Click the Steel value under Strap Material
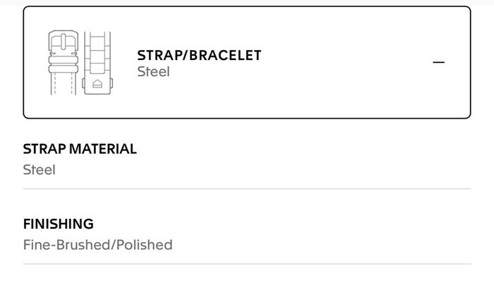Screen dimensions: 494x283 click(x=39, y=170)
